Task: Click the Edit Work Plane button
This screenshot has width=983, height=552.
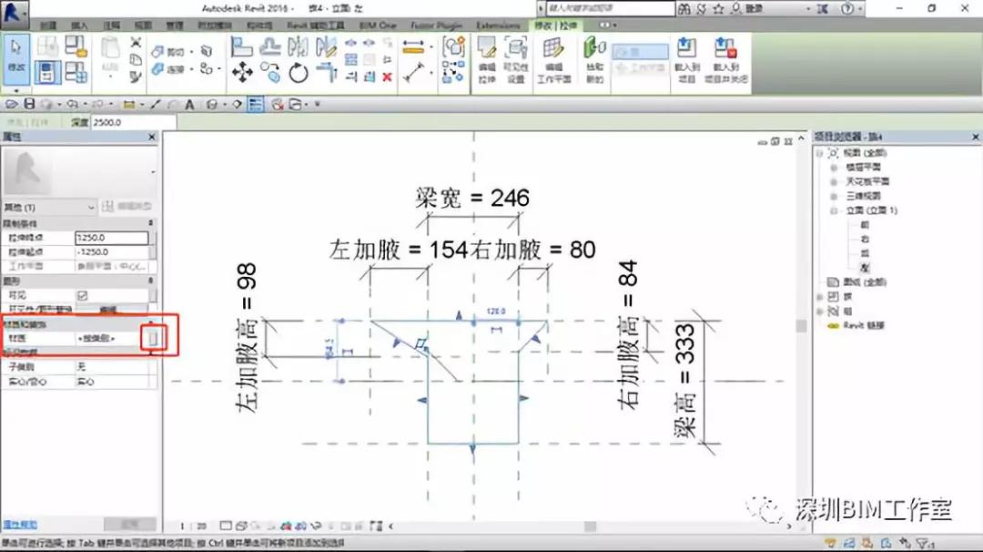Action: [553, 59]
